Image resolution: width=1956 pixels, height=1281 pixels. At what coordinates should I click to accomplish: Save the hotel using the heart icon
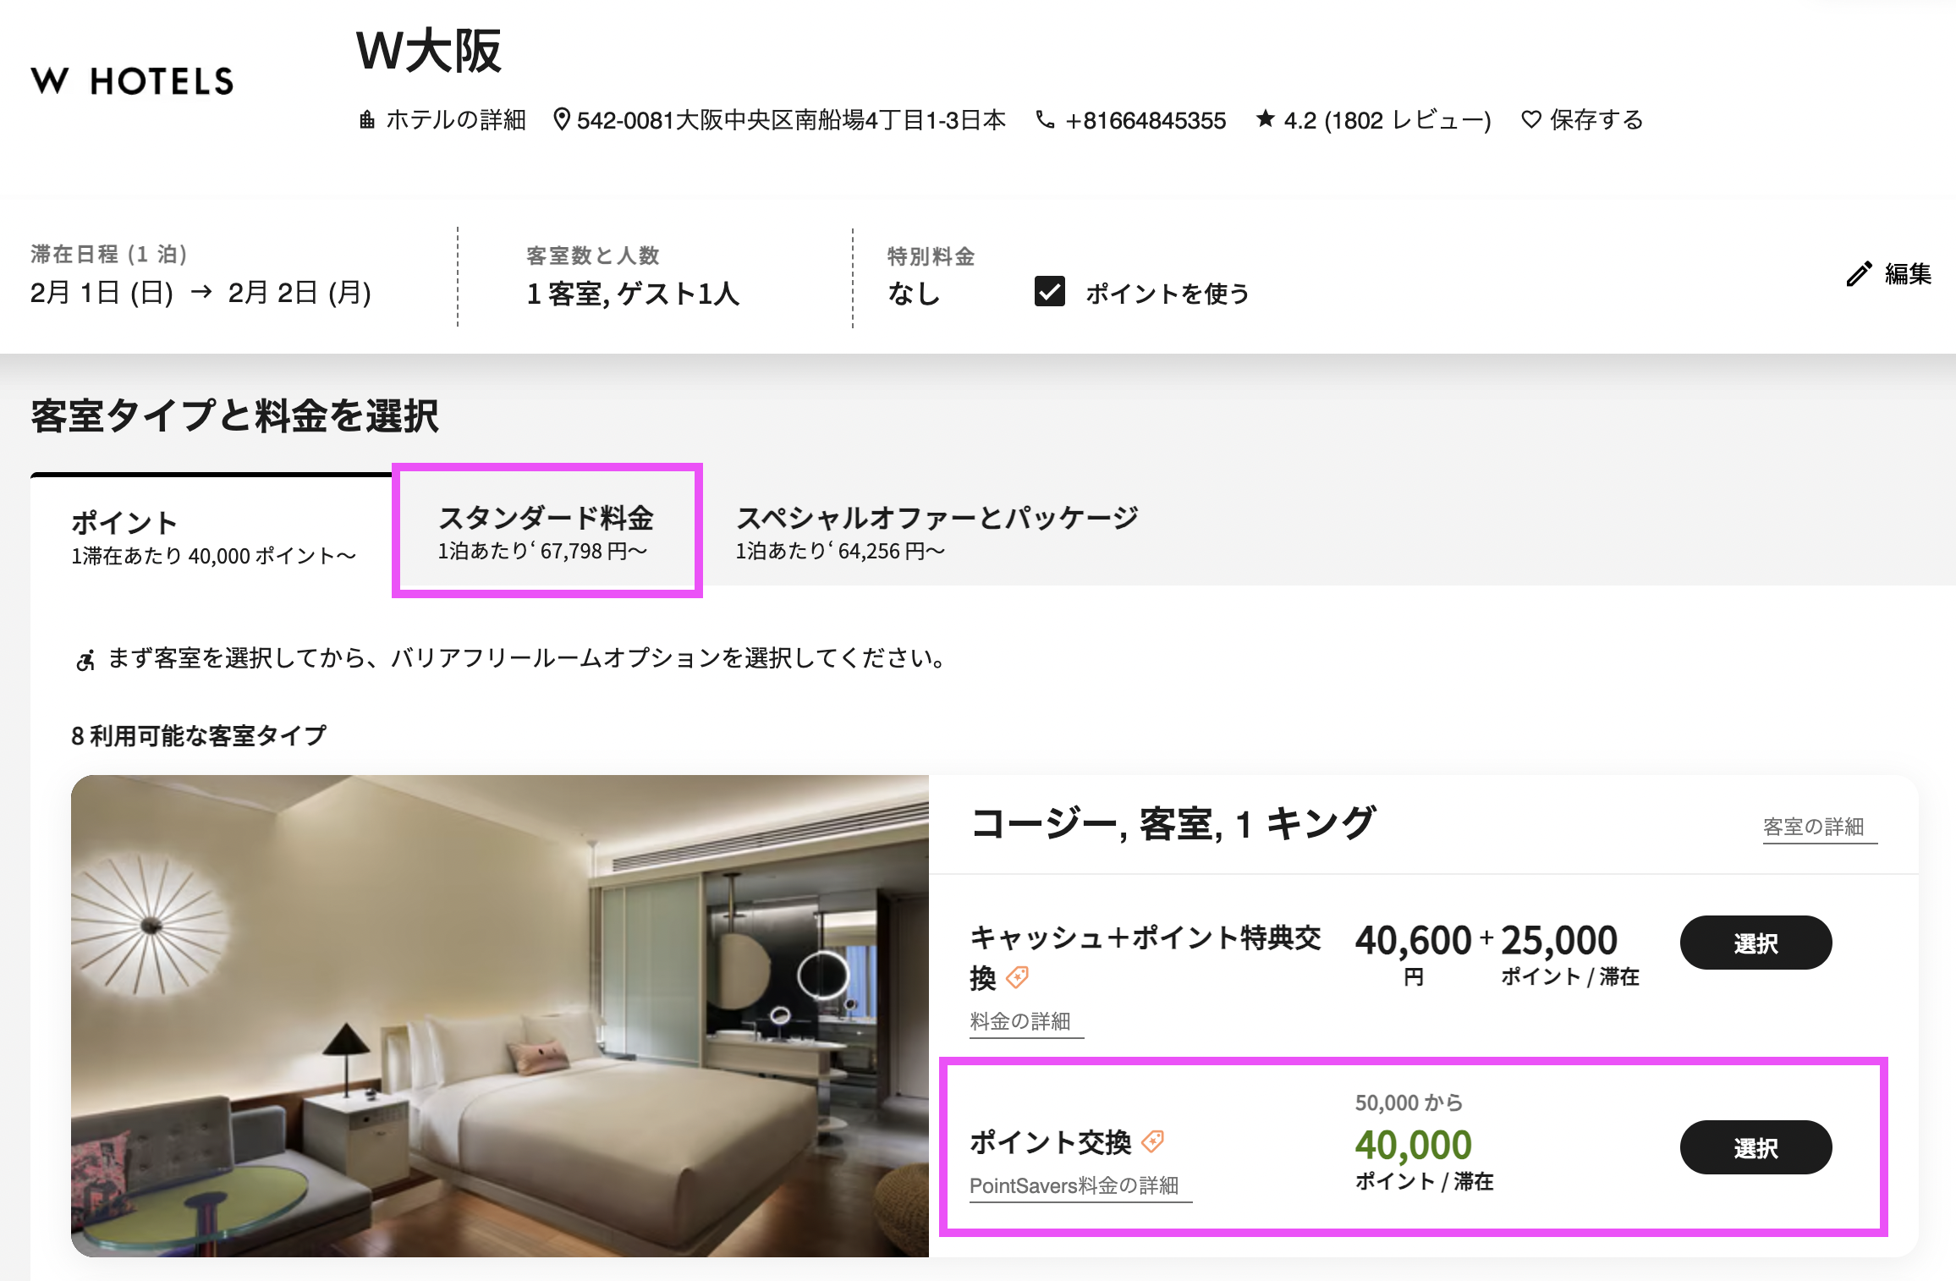tap(1530, 119)
